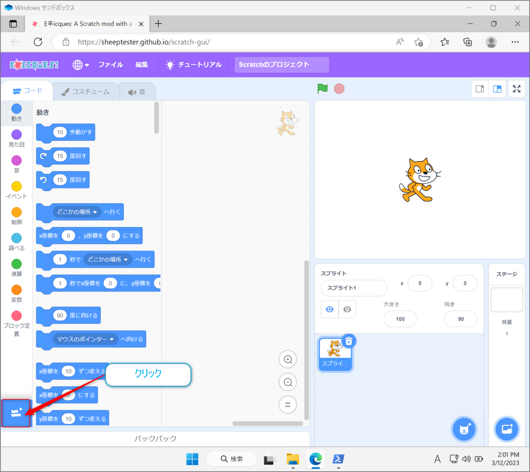The height and width of the screenshot is (472, 530).
Task: Select the 見た目 looks category
Action: (16, 139)
